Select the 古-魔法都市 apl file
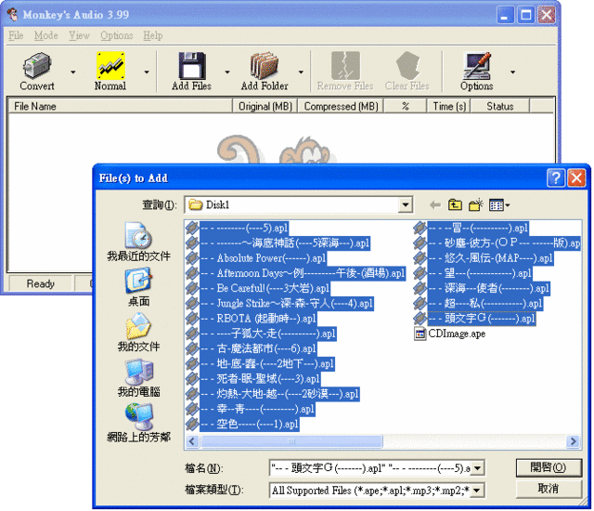Viewport: 594px width, 511px height. coord(252,348)
